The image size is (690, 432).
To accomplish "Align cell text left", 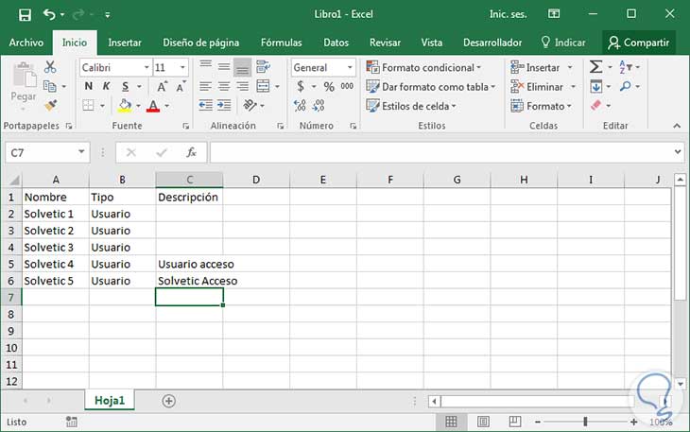I will click(x=205, y=86).
